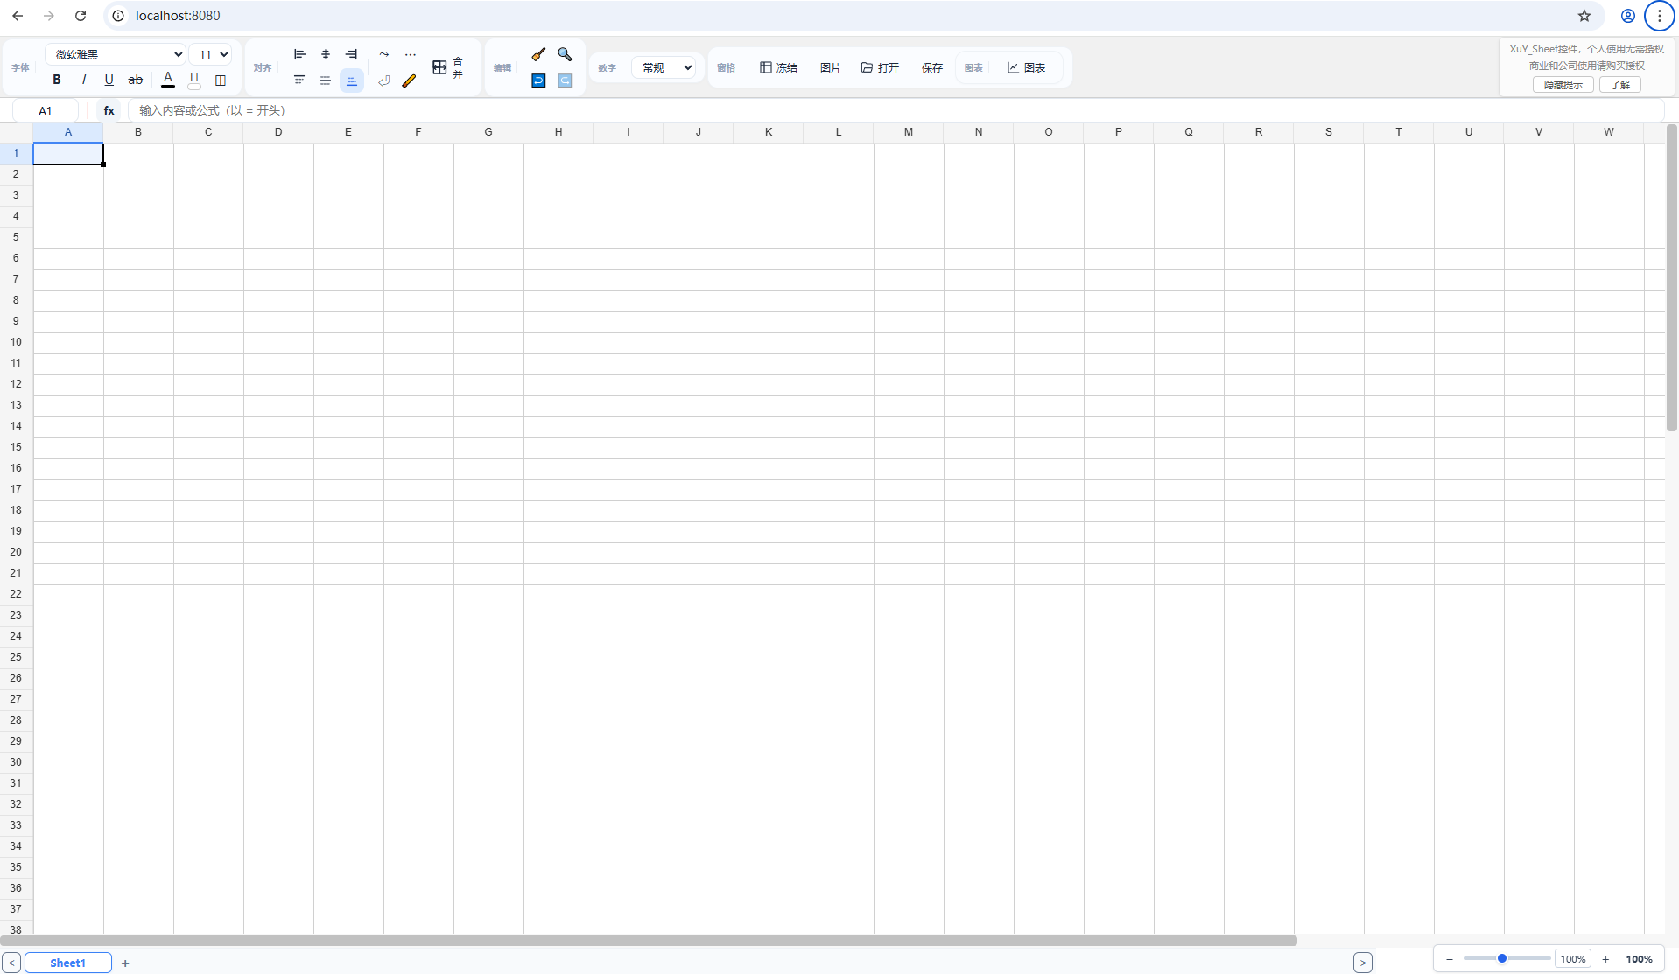The width and height of the screenshot is (1679, 980).
Task: Click the text rotation (curved arrow) icon
Action: [x=383, y=54]
